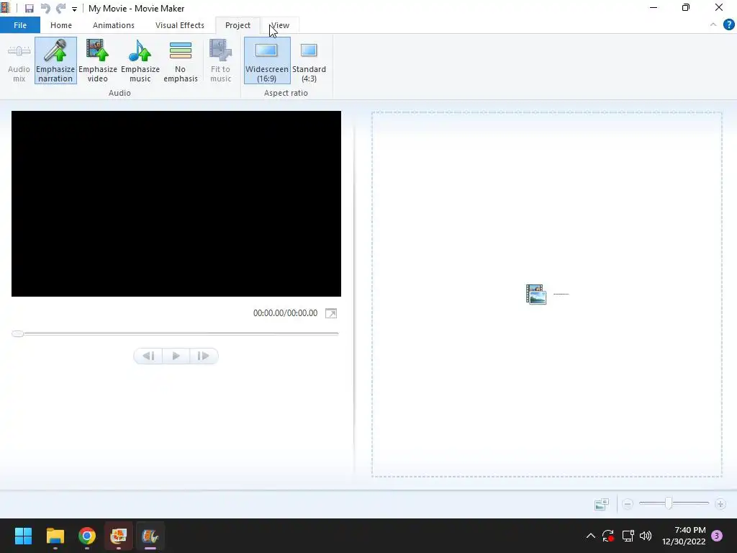Switch to the Home tab
This screenshot has height=553, width=737.
(61, 25)
